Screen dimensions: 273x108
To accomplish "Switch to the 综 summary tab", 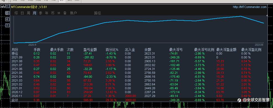I will 16,13.
